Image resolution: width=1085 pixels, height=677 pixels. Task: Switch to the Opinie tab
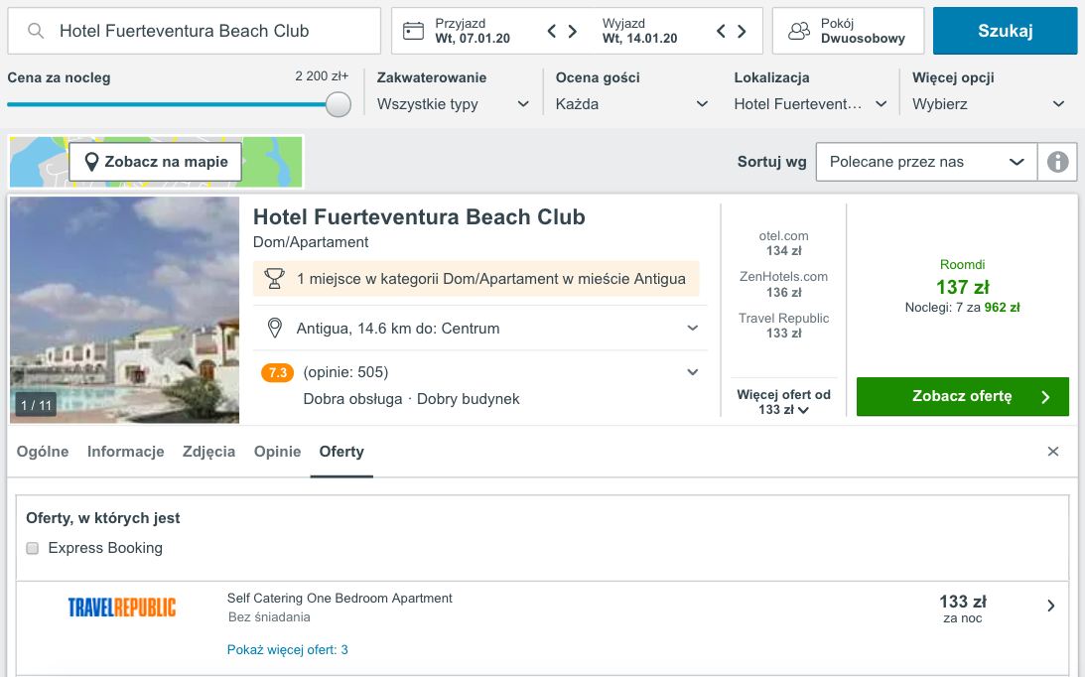(x=278, y=452)
